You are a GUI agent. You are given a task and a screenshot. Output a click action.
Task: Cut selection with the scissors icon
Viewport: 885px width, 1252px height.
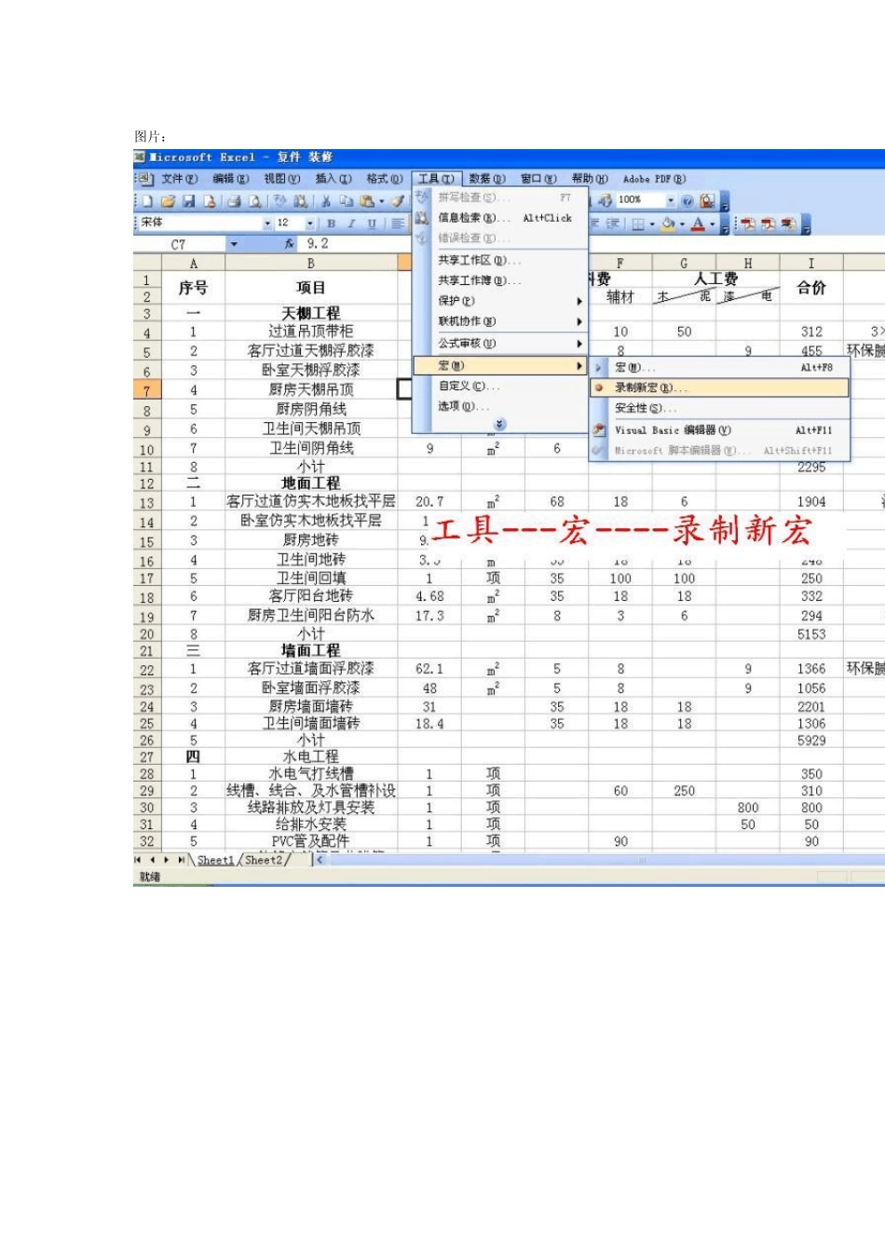(x=326, y=201)
